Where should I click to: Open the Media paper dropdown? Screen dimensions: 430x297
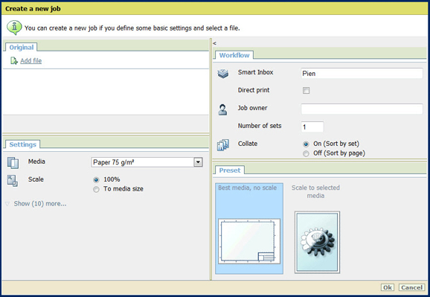coord(198,162)
